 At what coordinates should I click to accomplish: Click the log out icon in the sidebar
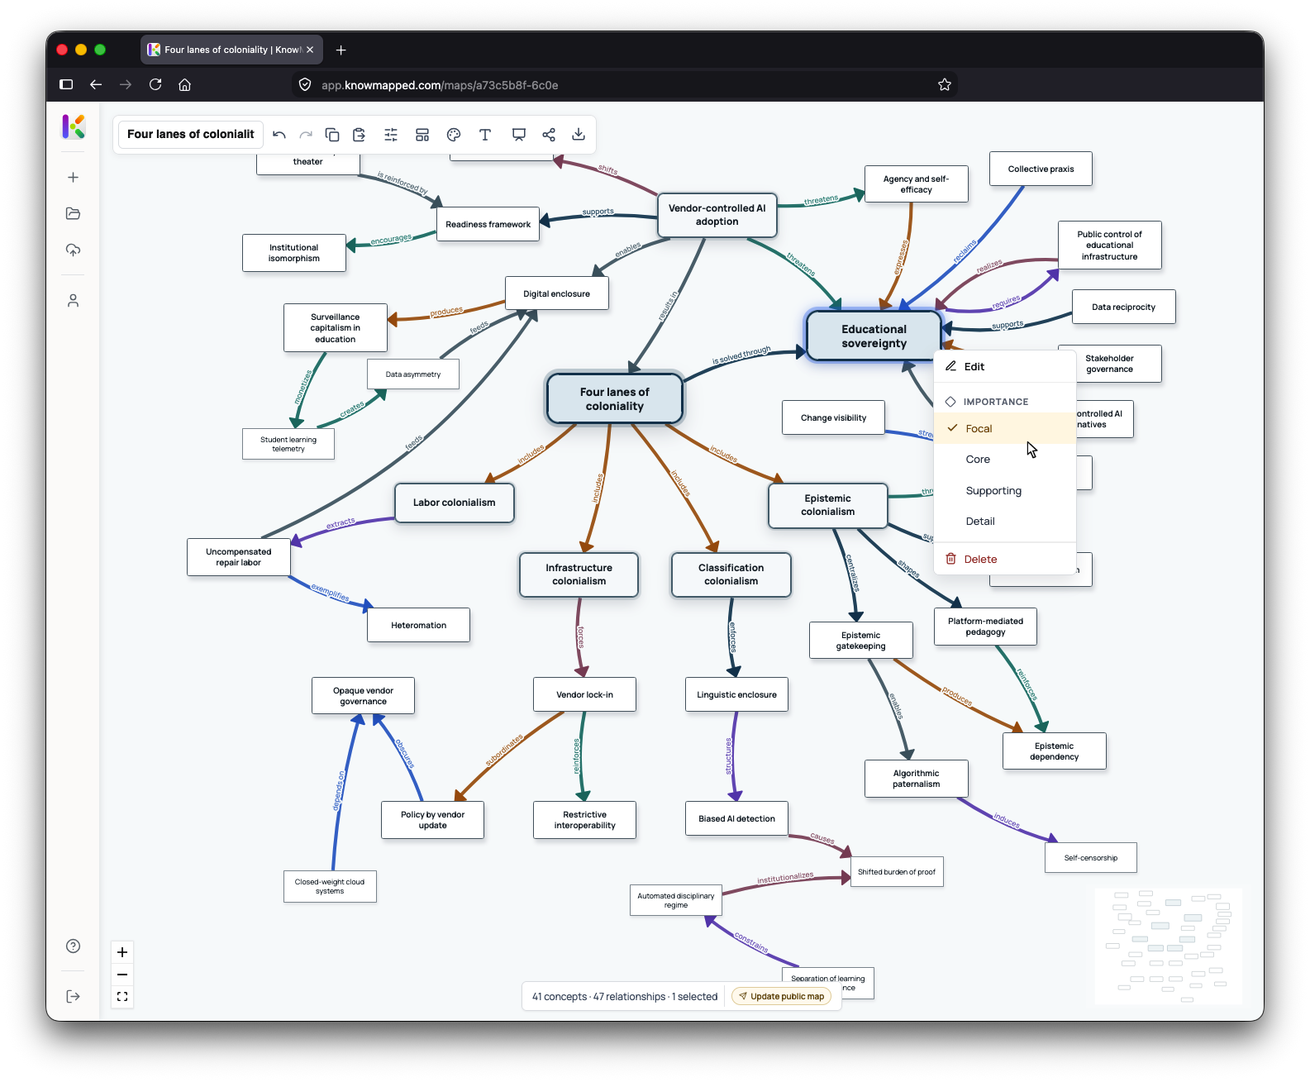click(74, 997)
